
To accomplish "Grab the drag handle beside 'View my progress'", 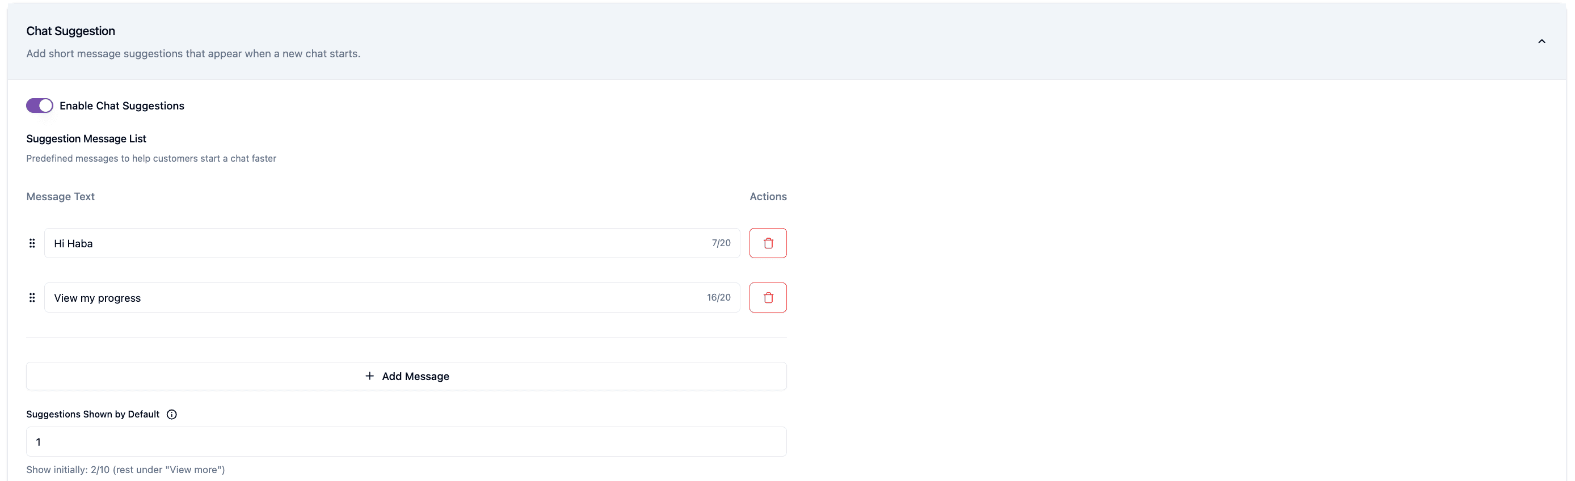I will pyautogui.click(x=32, y=298).
